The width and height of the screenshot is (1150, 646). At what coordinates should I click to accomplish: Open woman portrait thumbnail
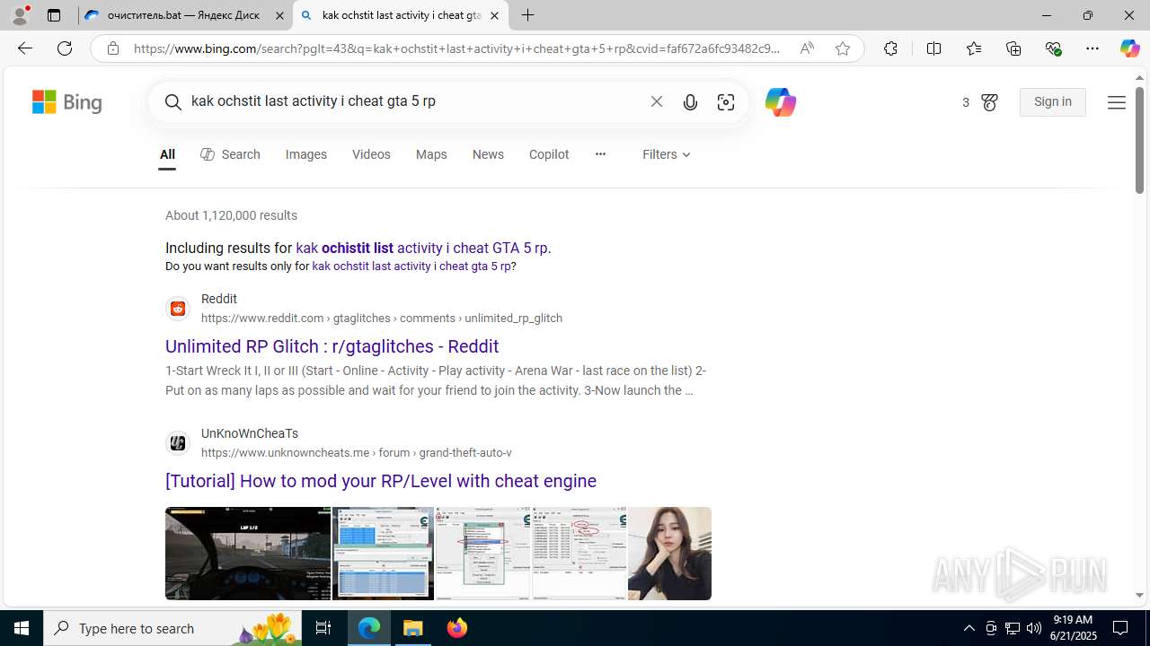(669, 554)
